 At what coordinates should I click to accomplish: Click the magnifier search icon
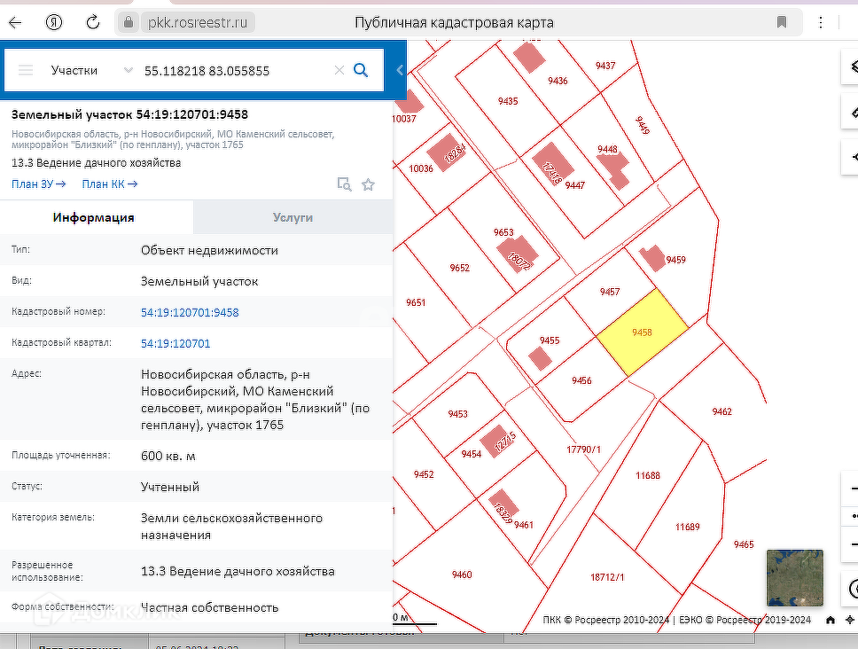361,70
